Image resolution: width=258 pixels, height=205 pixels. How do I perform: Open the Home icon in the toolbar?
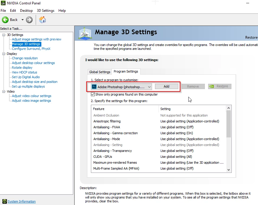pos(43,20)
